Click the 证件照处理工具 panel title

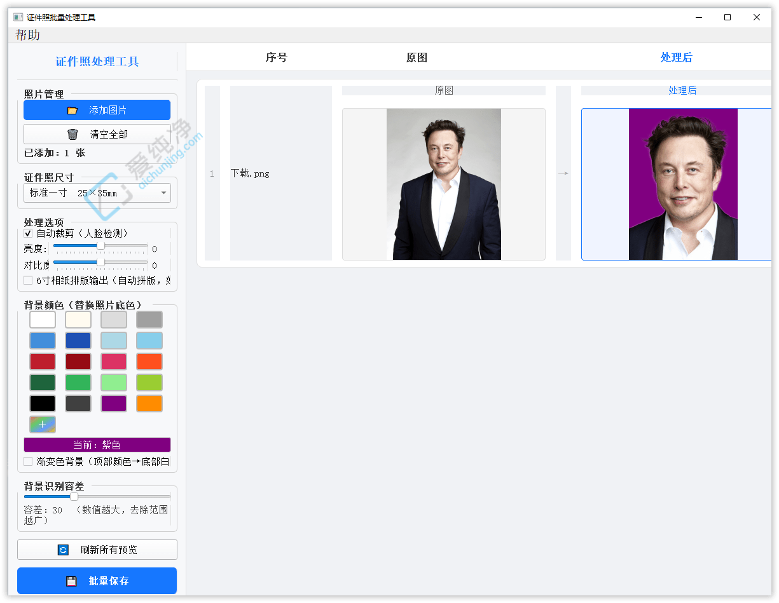(97, 62)
